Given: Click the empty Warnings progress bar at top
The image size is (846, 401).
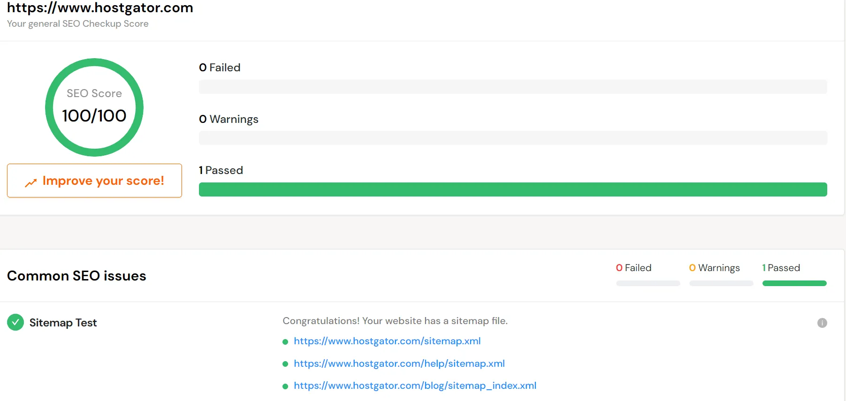Looking at the screenshot, I should tap(512, 138).
